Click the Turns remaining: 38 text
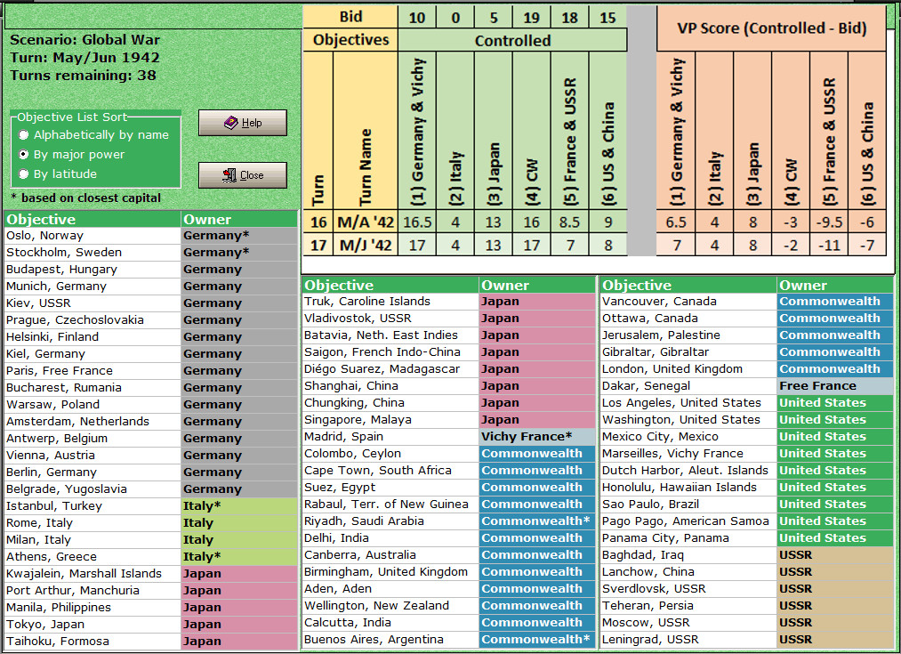Viewport: 901px width, 654px height. (84, 76)
